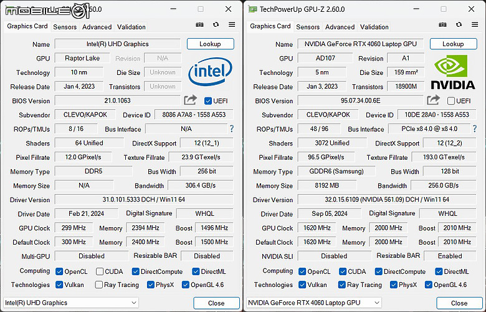Switch to Sensors tab in NVIDIA window
The image size is (486, 312).
click(308, 27)
